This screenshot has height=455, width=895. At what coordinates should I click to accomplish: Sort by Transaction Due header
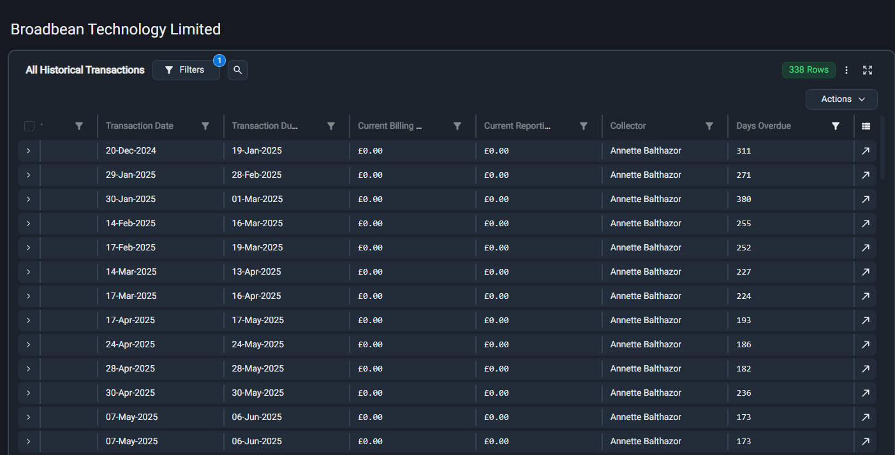tap(264, 126)
